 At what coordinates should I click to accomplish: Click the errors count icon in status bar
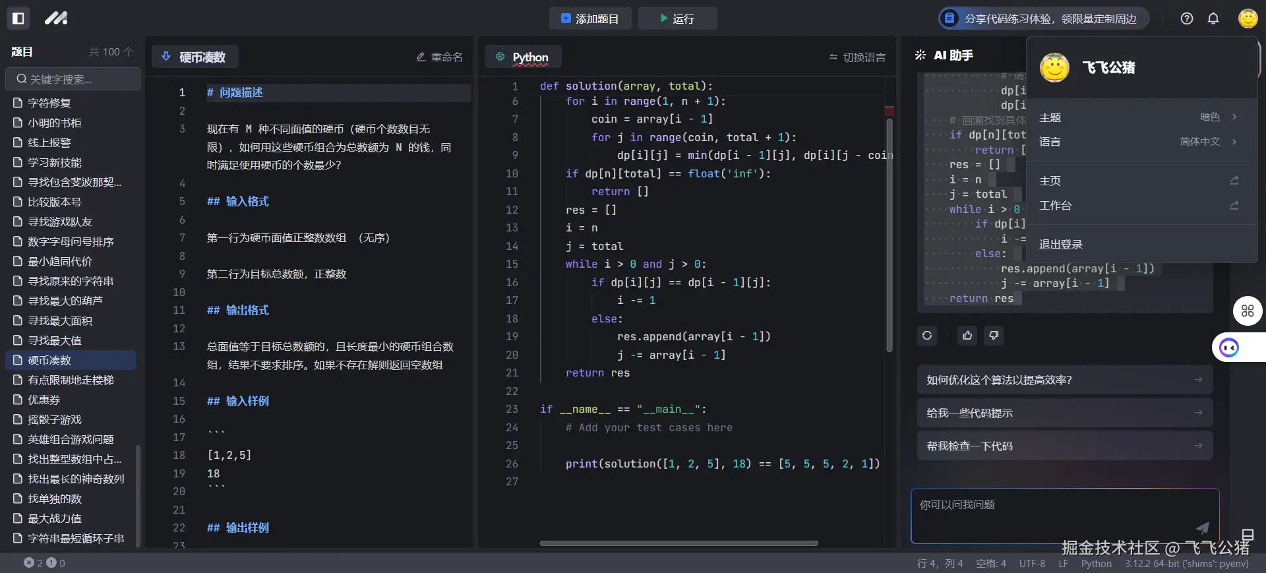click(29, 563)
